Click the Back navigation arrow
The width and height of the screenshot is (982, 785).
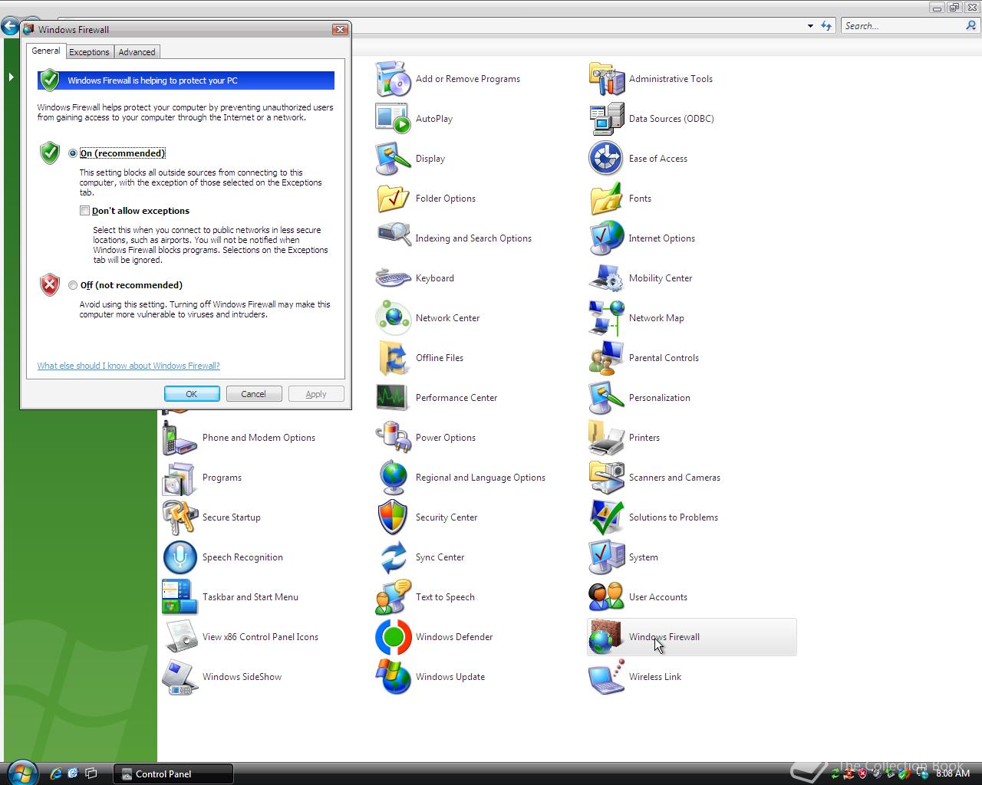pyautogui.click(x=10, y=27)
